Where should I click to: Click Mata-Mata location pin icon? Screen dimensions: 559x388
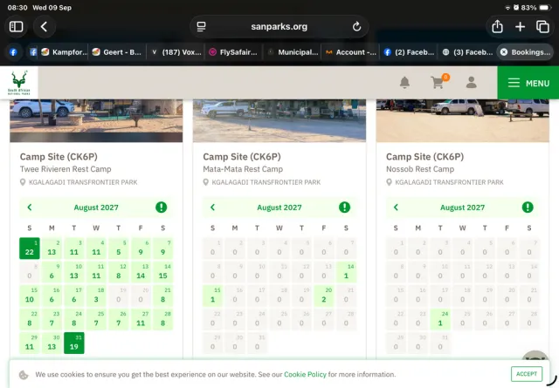[206, 182]
